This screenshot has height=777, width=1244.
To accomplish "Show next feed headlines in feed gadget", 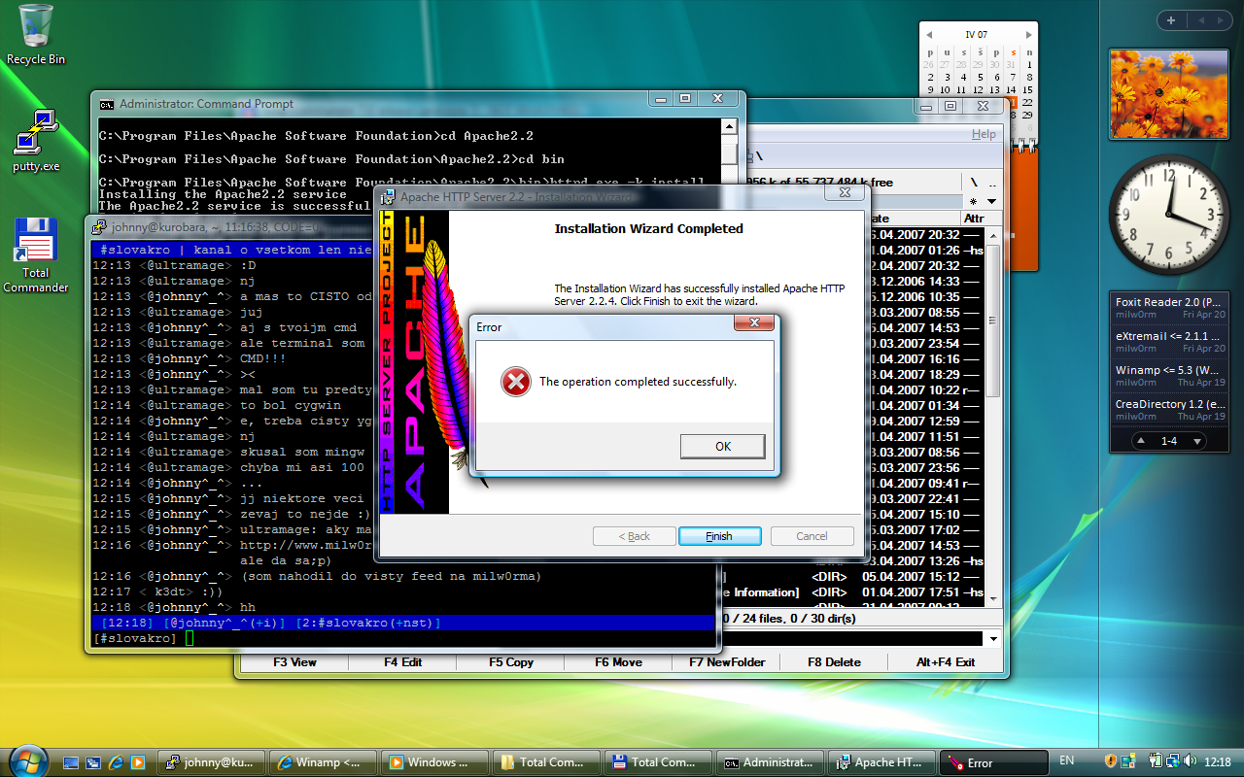I will click(1197, 441).
